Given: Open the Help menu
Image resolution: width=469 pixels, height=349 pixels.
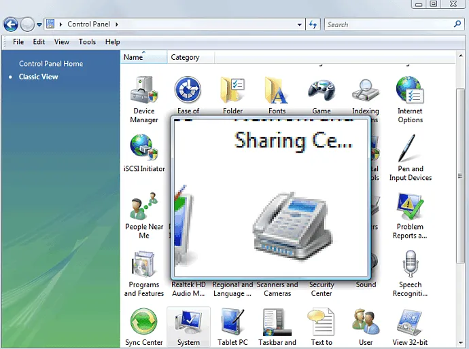Looking at the screenshot, I should [112, 42].
